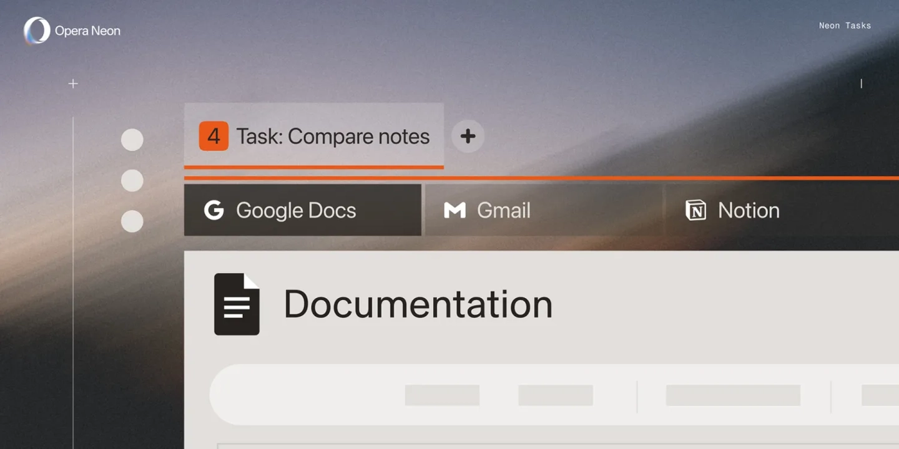Select the "Task: Compare notes" tab
The width and height of the screenshot is (899, 449).
tap(333, 137)
